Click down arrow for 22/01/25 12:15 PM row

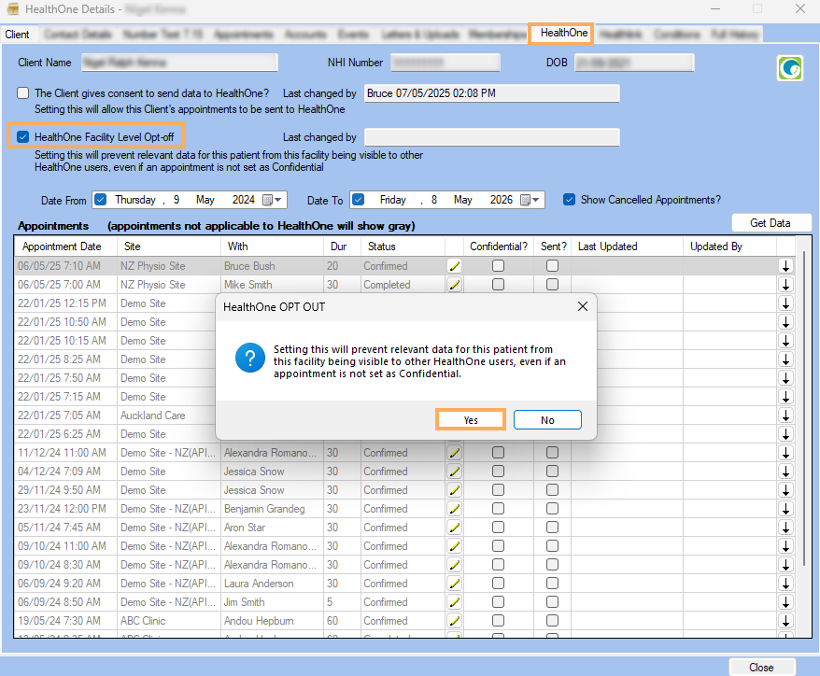click(785, 303)
